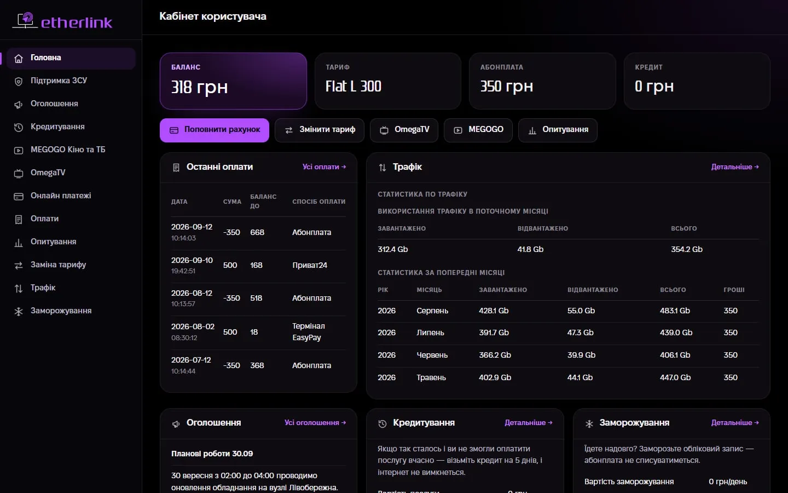788x493 pixels.
Task: Click the Опитування quick button
Action: pos(558,130)
